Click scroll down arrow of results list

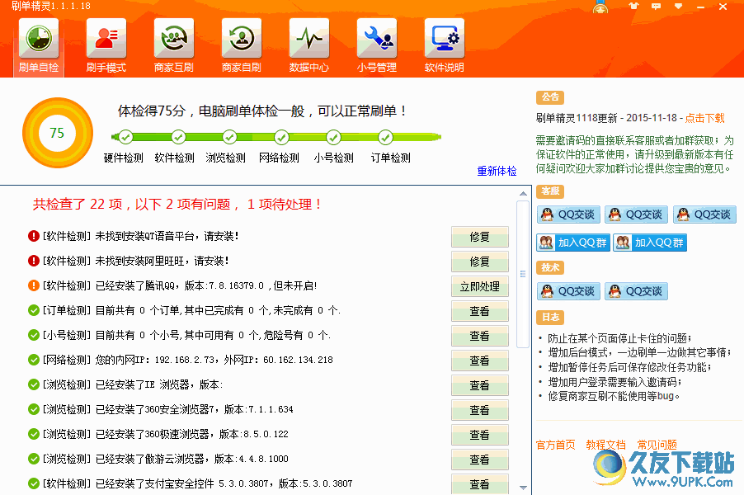click(x=523, y=488)
